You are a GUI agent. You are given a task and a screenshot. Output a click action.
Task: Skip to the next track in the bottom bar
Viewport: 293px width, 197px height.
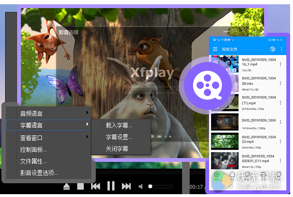click(126, 187)
